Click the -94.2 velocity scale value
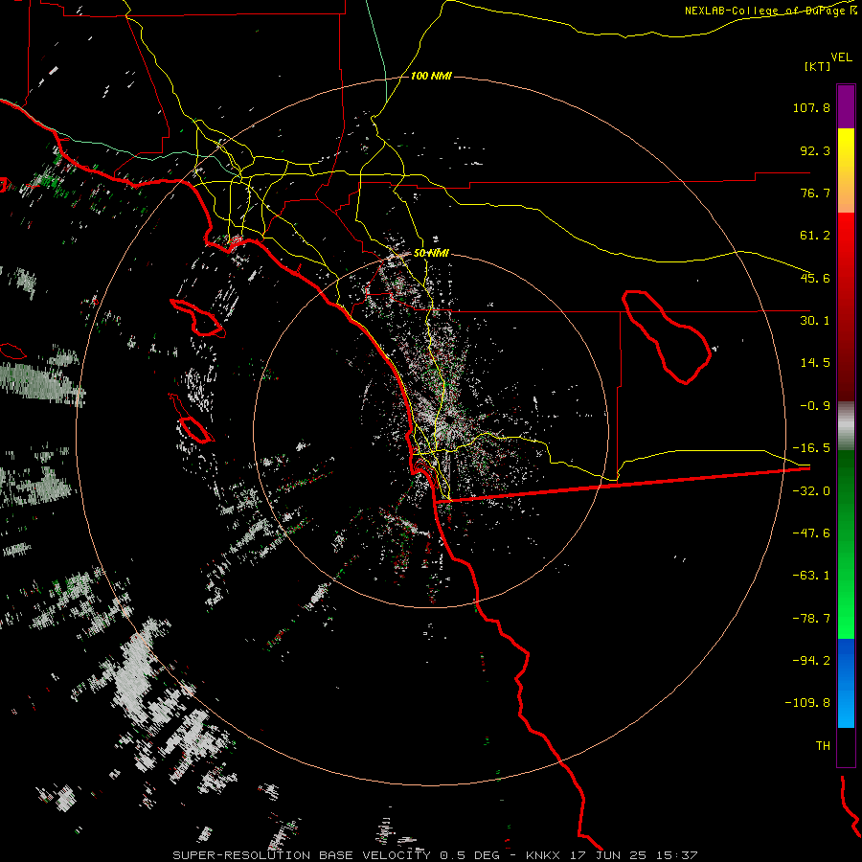Viewport: 862px width, 862px height. [x=811, y=661]
